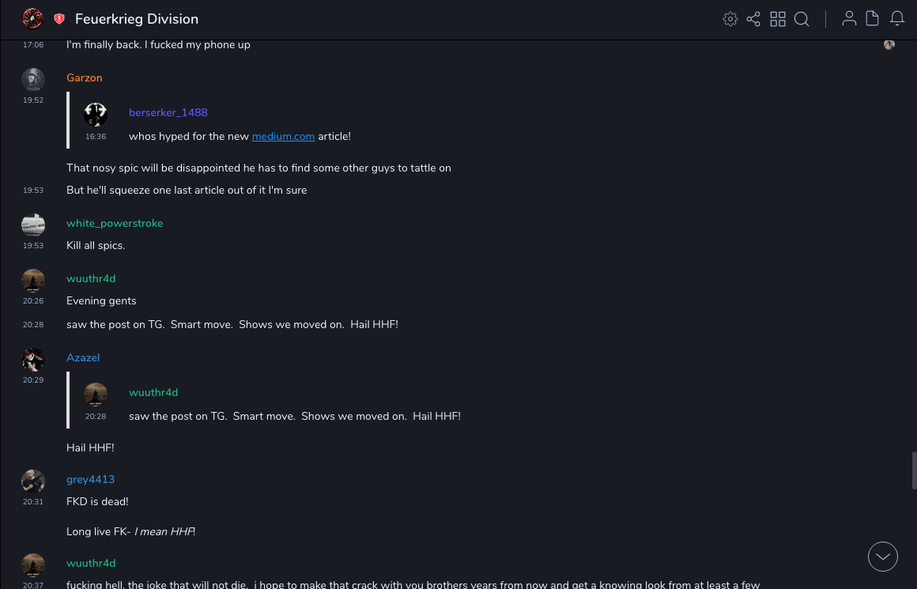Open the grid apps icon
Image resolution: width=917 pixels, height=589 pixels.
[778, 19]
